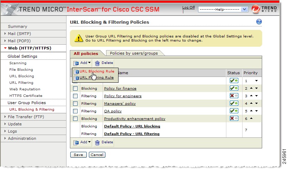
Task: Expand Mail (SMTP) menu
Action: click(5, 34)
